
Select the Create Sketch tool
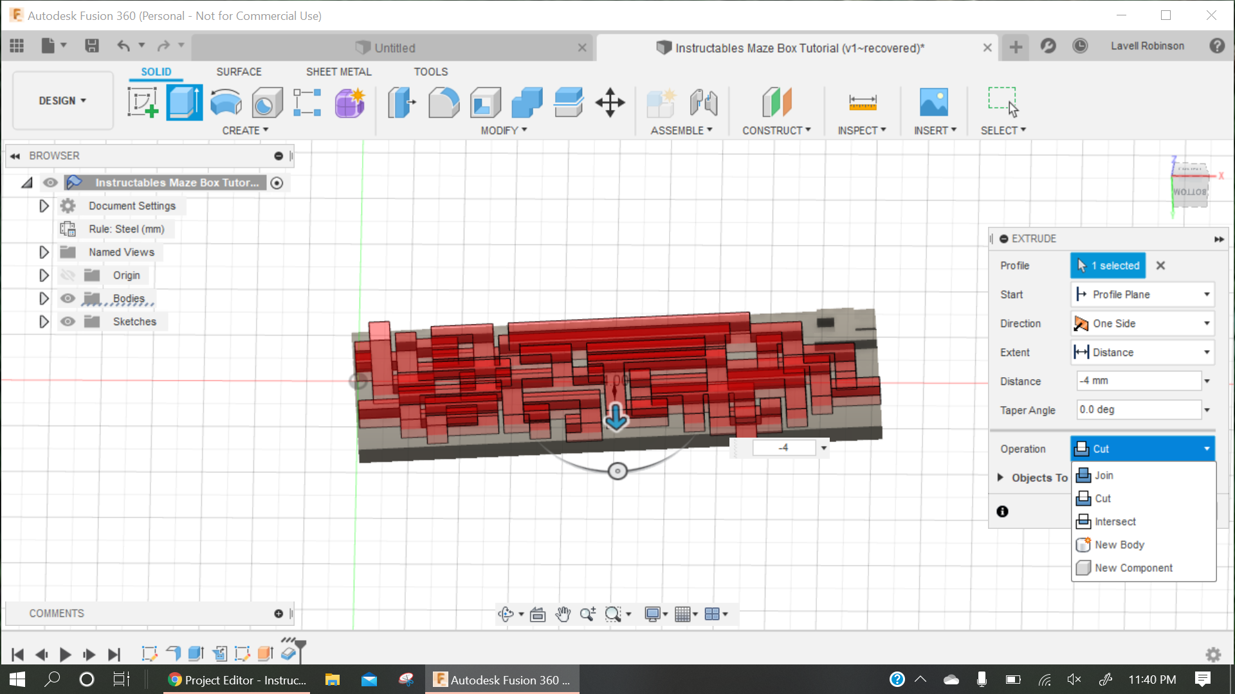(143, 103)
